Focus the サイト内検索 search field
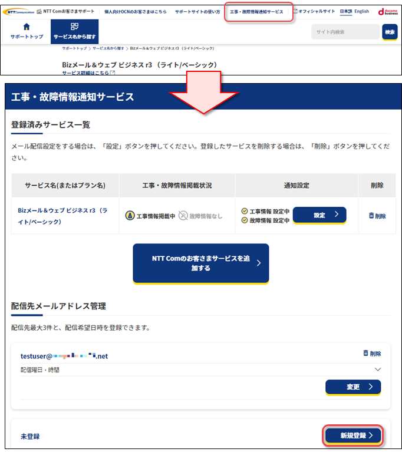 pyautogui.click(x=345, y=32)
